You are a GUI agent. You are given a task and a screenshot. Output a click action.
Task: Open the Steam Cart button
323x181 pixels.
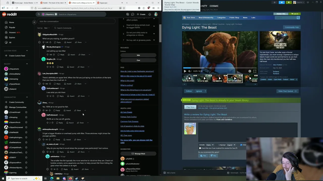click(x=294, y=14)
